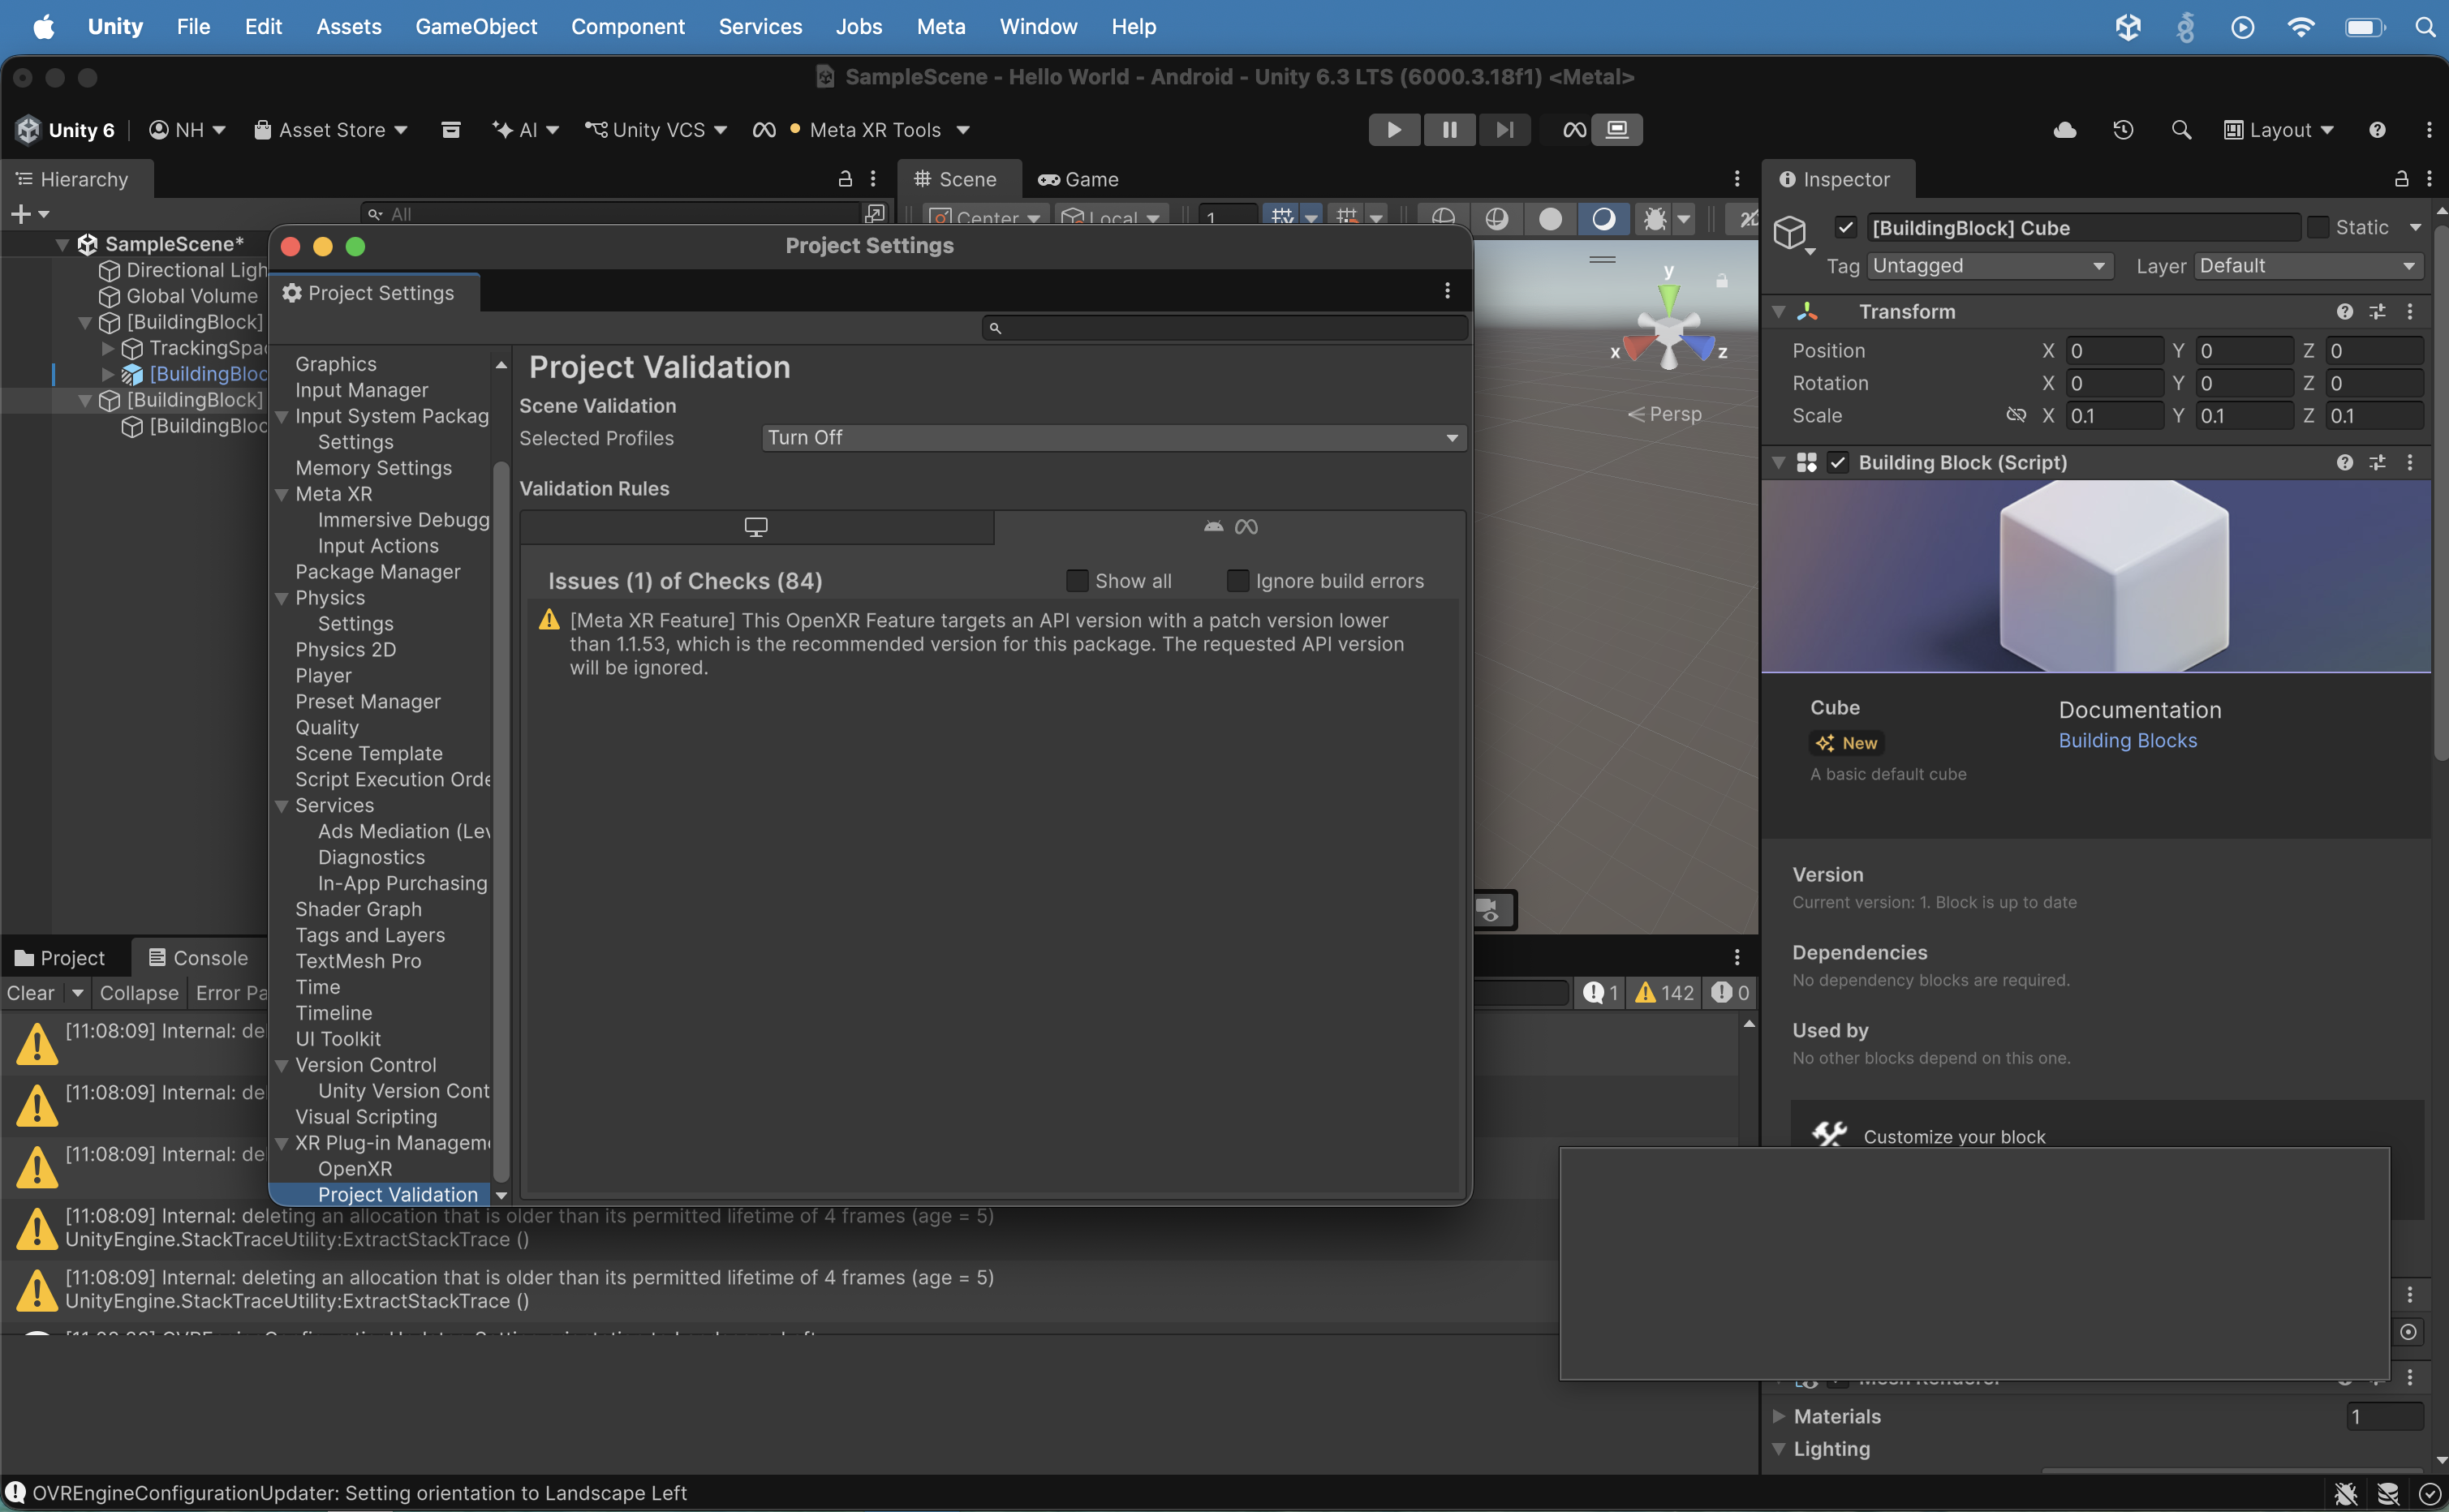Toggle the Scale constrain proportions link icon
This screenshot has width=2449, height=1512.
[x=2016, y=416]
